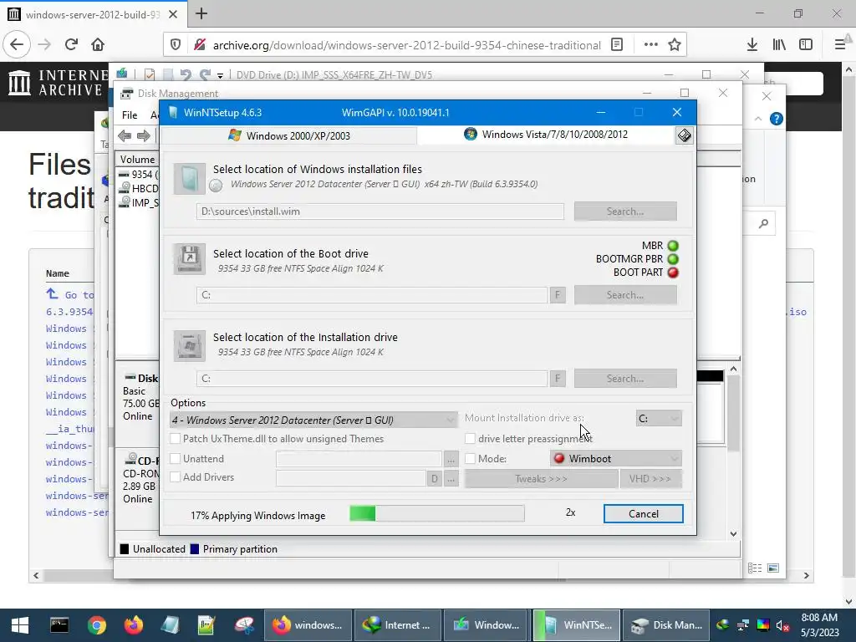Enable the Add Drivers checkbox
This screenshot has width=856, height=642.
(176, 477)
